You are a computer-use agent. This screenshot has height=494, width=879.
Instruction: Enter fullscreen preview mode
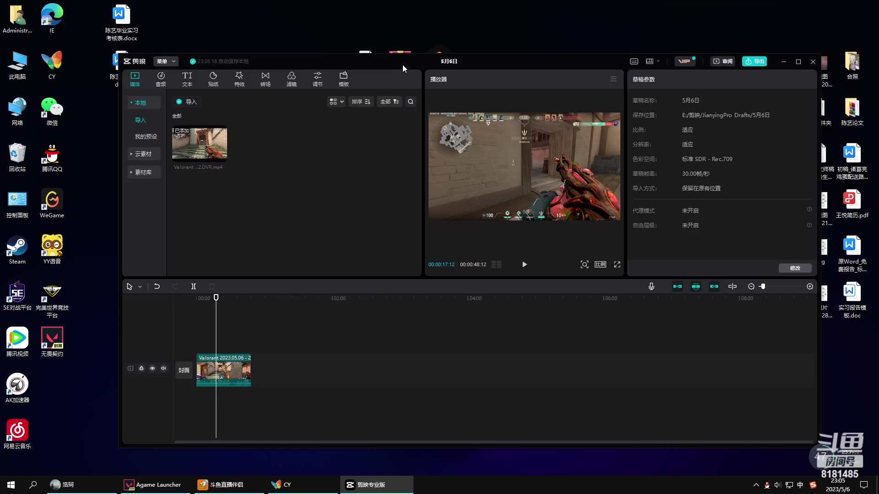617,264
